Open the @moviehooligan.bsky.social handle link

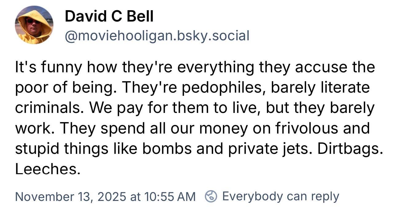coord(157,36)
